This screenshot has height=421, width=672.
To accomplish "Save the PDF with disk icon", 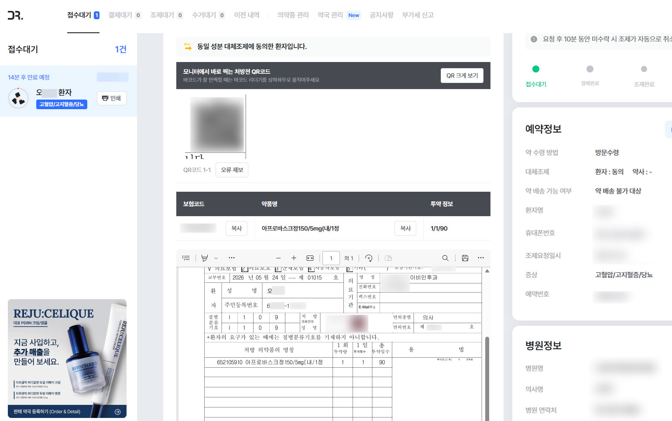I will coord(465,258).
